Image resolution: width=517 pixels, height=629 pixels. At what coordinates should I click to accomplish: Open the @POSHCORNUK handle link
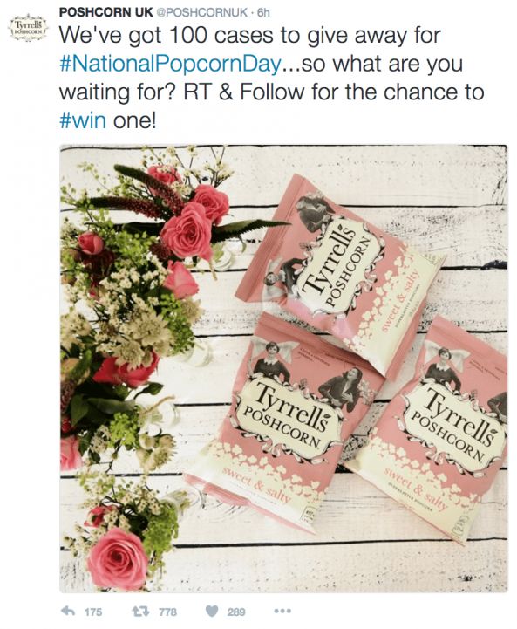coord(201,12)
